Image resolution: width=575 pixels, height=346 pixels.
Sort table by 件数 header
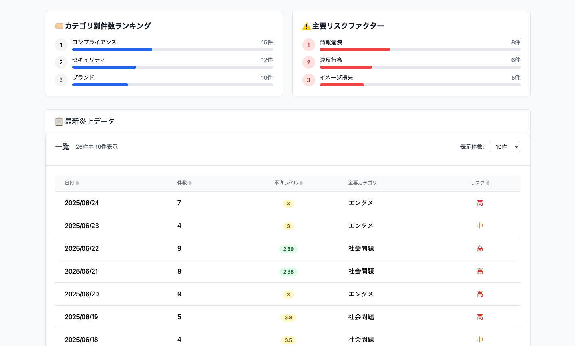pos(185,183)
